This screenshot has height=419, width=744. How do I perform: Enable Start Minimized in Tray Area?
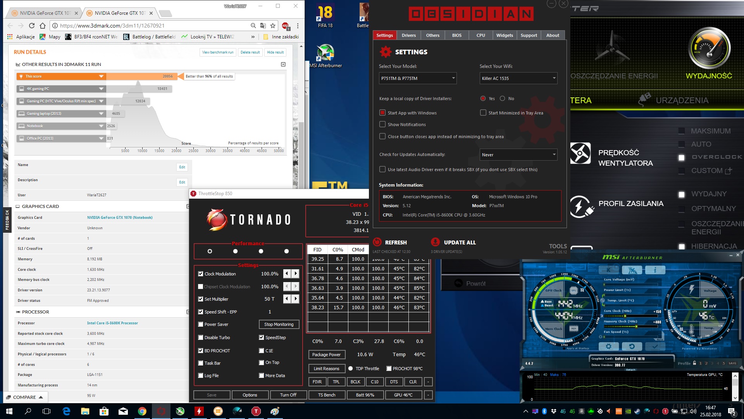pos(483,113)
